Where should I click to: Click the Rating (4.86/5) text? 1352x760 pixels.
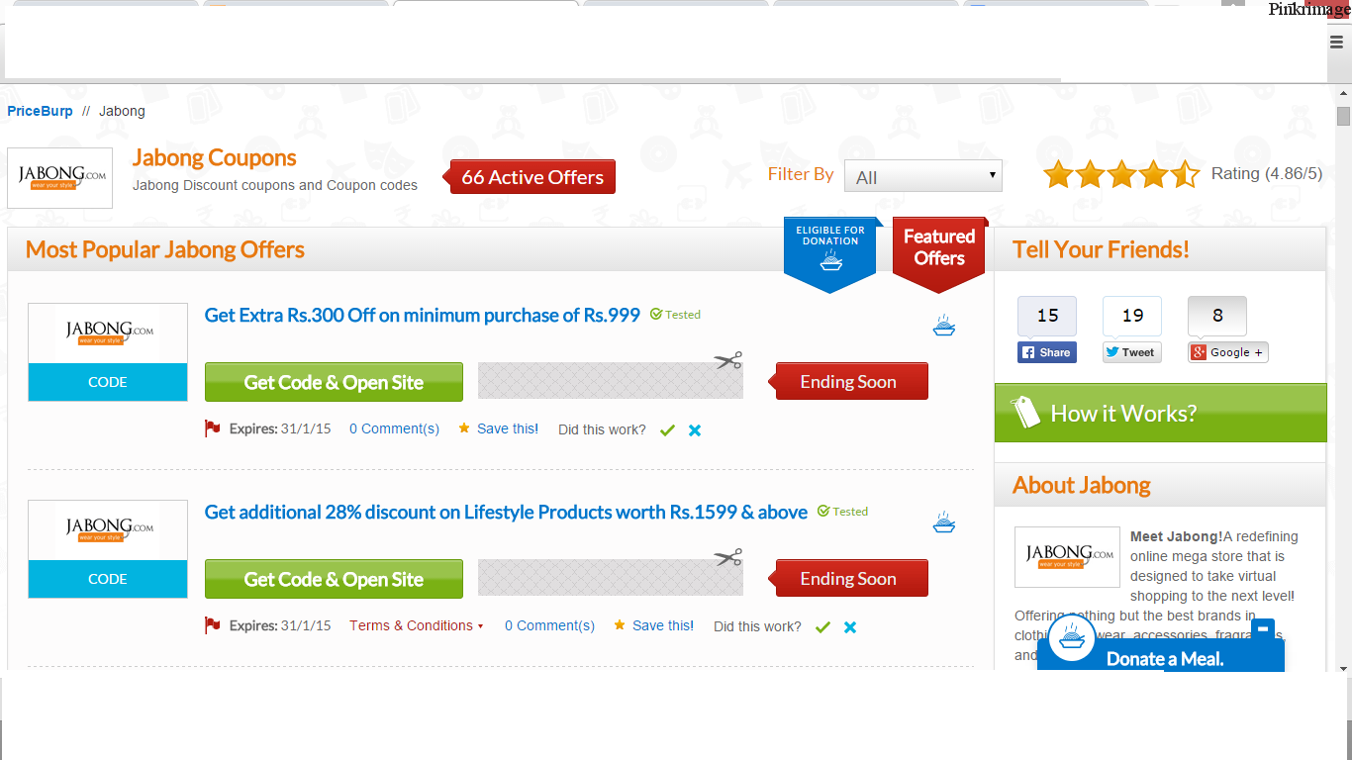pyautogui.click(x=1267, y=174)
